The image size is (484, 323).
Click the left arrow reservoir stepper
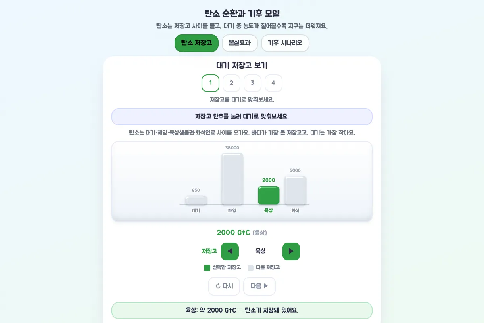click(x=230, y=251)
